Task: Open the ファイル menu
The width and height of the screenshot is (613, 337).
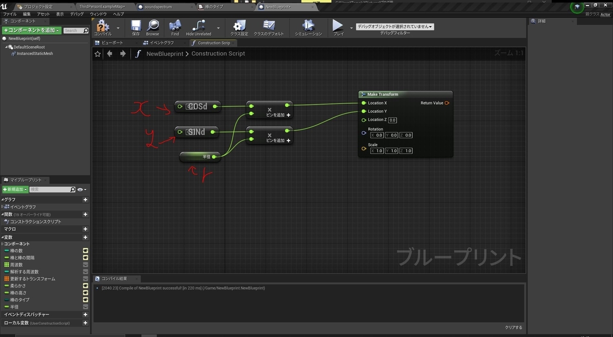Action: coord(10,14)
